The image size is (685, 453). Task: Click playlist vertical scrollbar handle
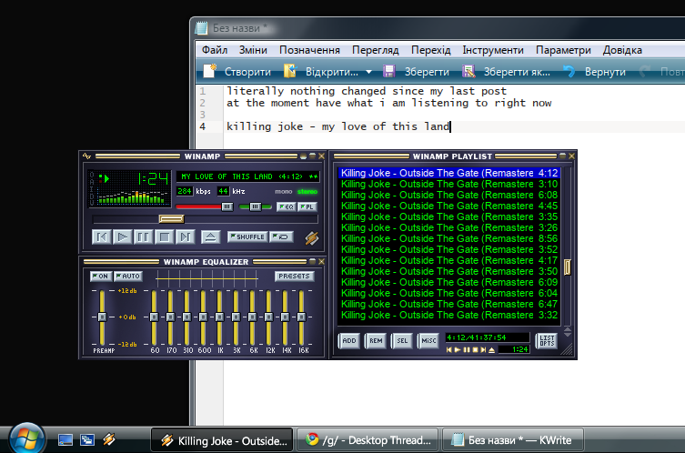(x=568, y=267)
